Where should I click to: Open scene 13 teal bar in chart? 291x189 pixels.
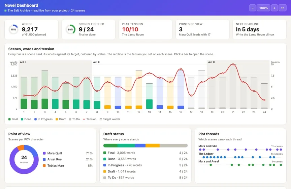click(x=149, y=104)
